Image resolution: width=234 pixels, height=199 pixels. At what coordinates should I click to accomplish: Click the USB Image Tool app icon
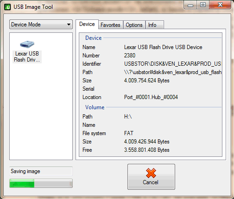coord(7,7)
